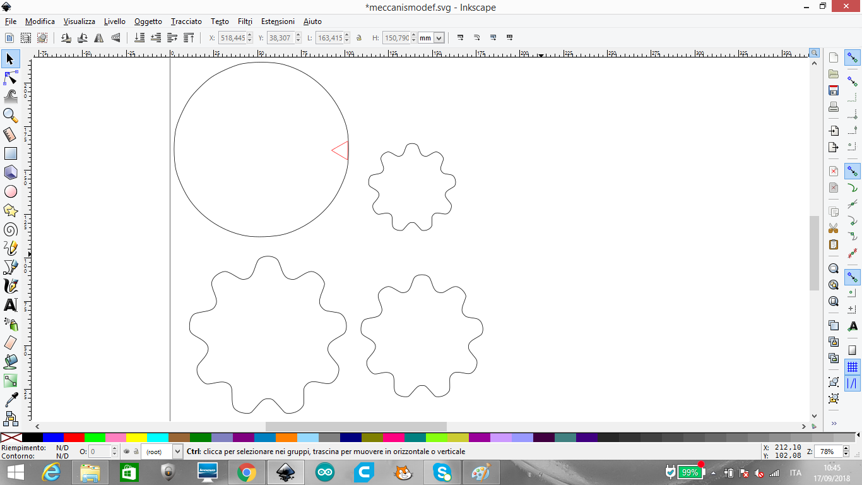Click Select all in all layers icon
The height and width of the screenshot is (485, 862).
click(x=26, y=38)
